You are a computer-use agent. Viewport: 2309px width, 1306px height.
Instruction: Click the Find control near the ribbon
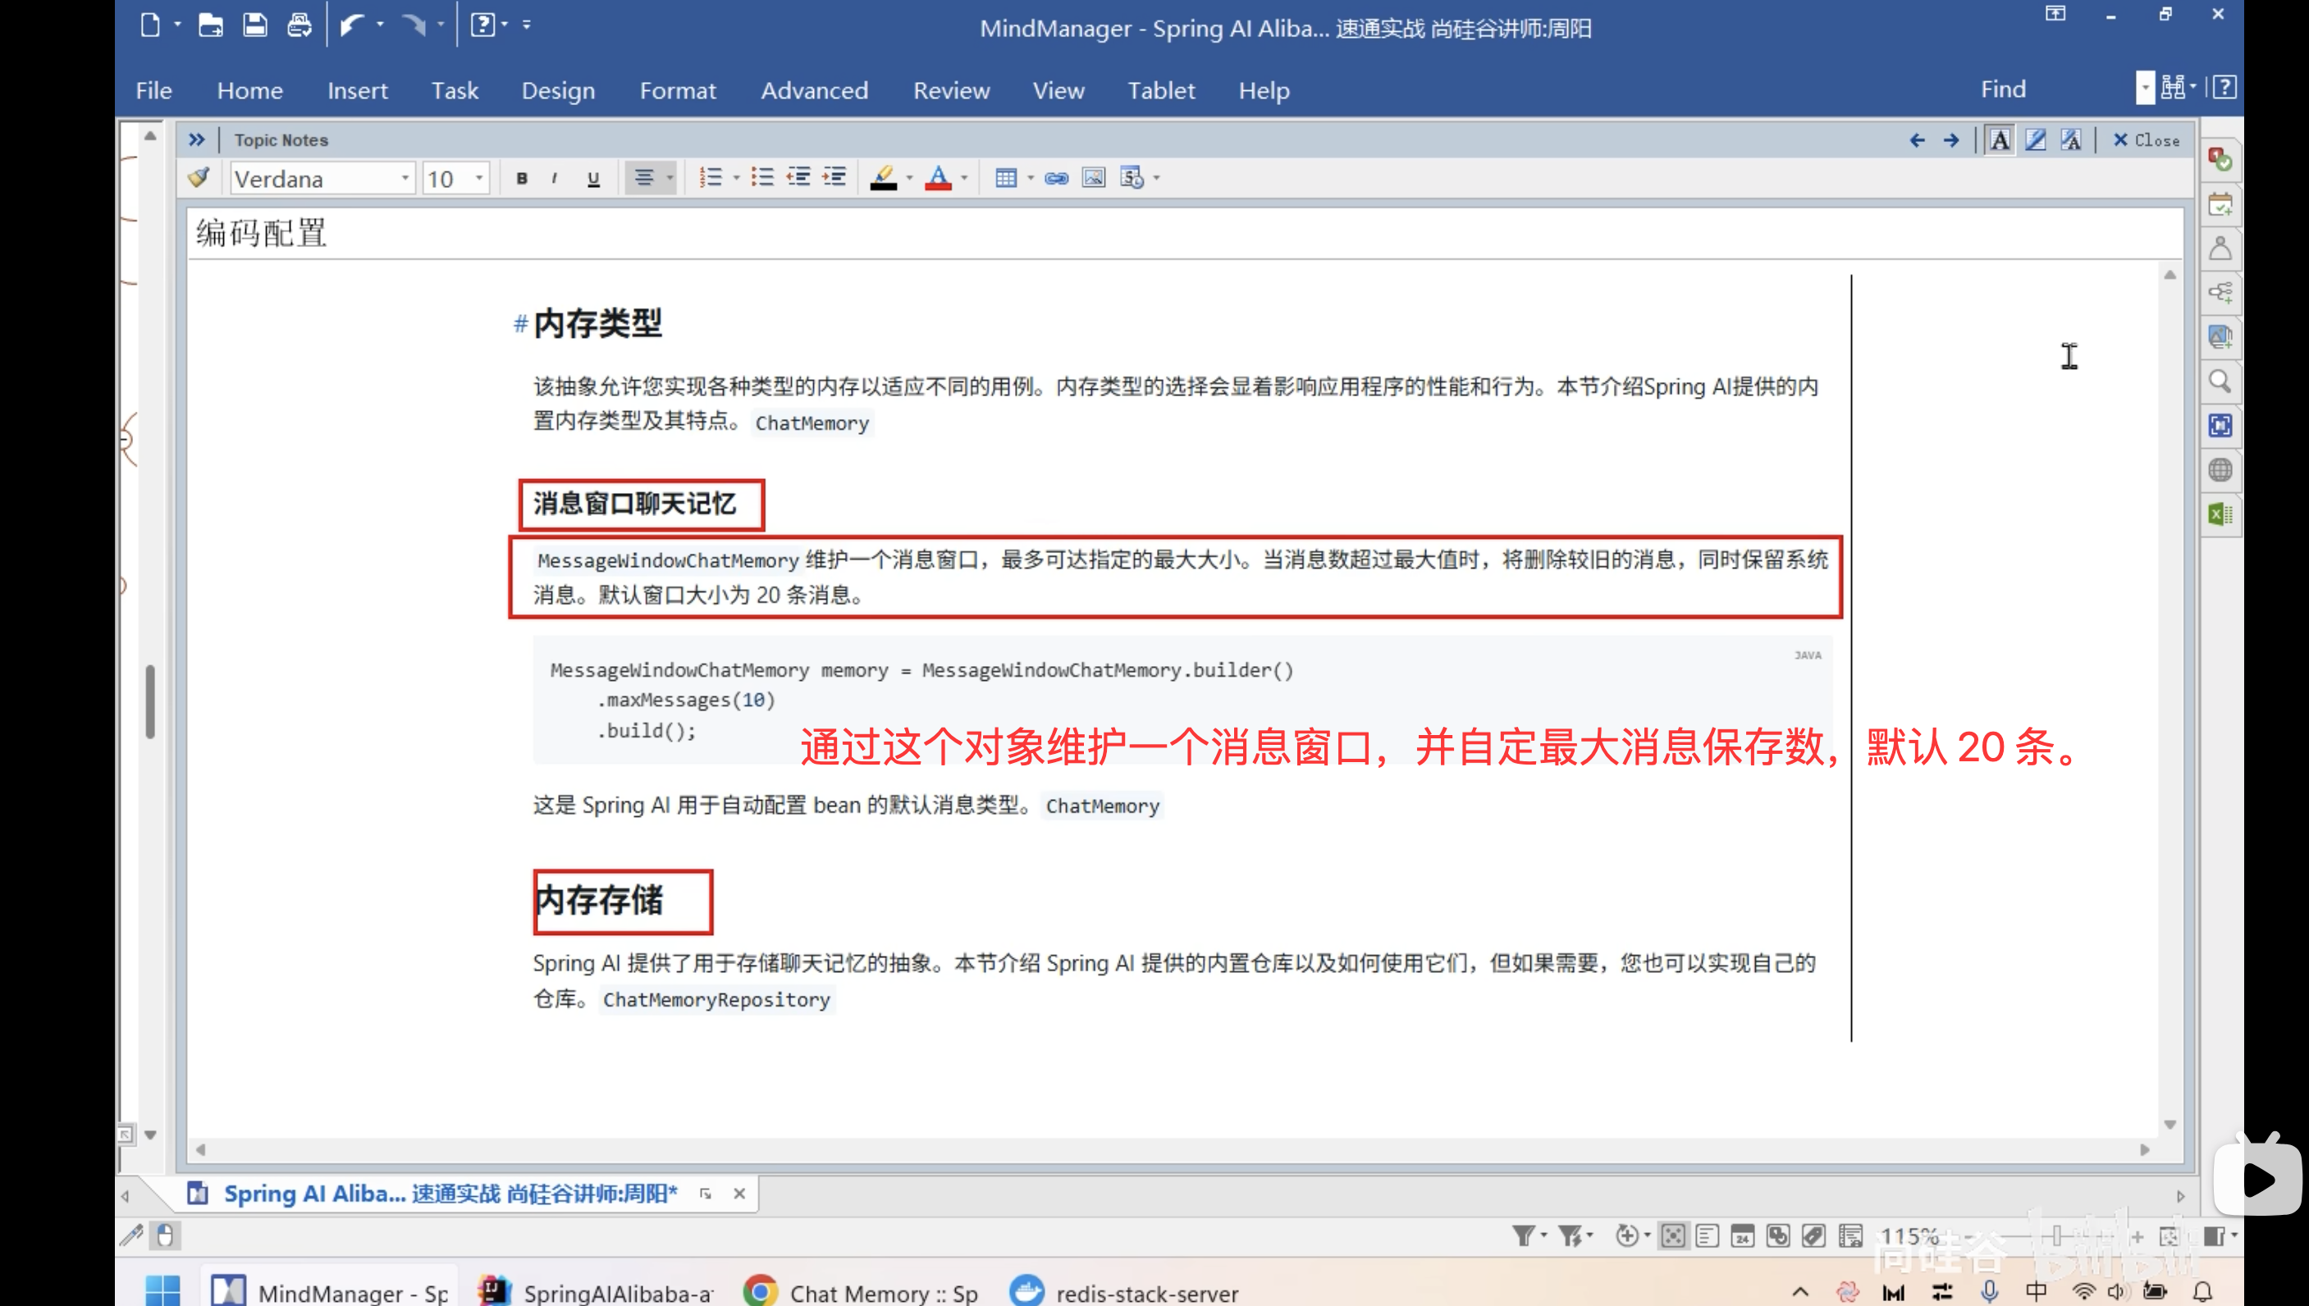point(2004,88)
